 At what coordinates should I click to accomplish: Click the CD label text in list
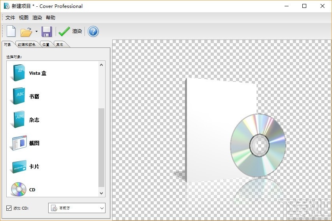click(x=32, y=190)
